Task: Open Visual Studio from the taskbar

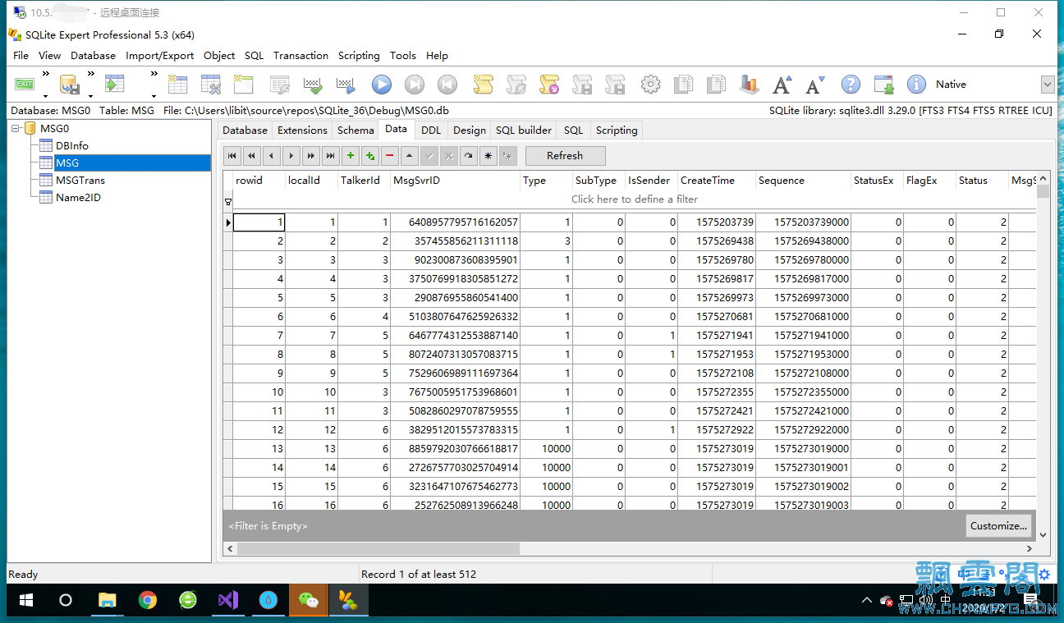Action: pos(228,601)
